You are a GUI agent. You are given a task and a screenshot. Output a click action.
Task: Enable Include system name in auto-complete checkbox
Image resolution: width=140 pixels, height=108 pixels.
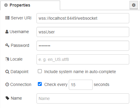(x=40, y=71)
